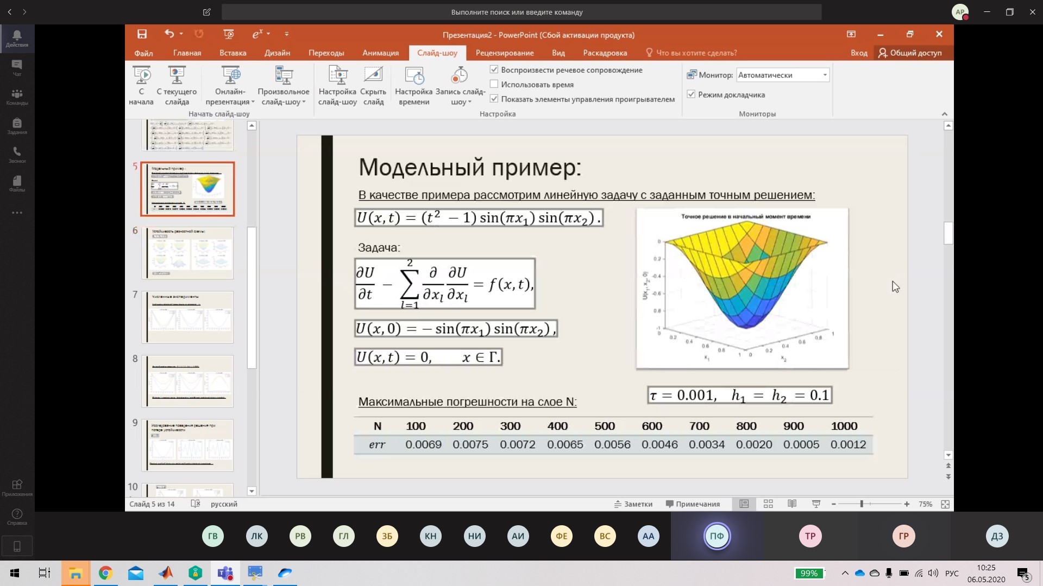
Task: Open the 'Файл' tab
Action: click(x=143, y=53)
